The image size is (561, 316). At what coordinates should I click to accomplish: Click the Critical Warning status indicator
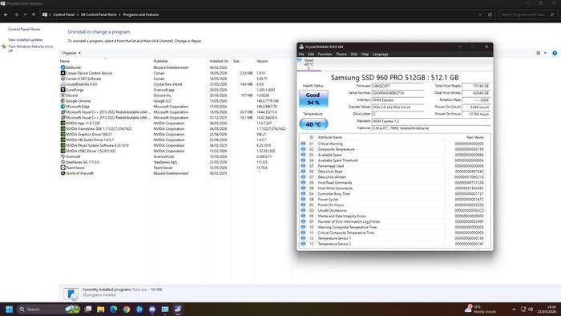(303, 144)
